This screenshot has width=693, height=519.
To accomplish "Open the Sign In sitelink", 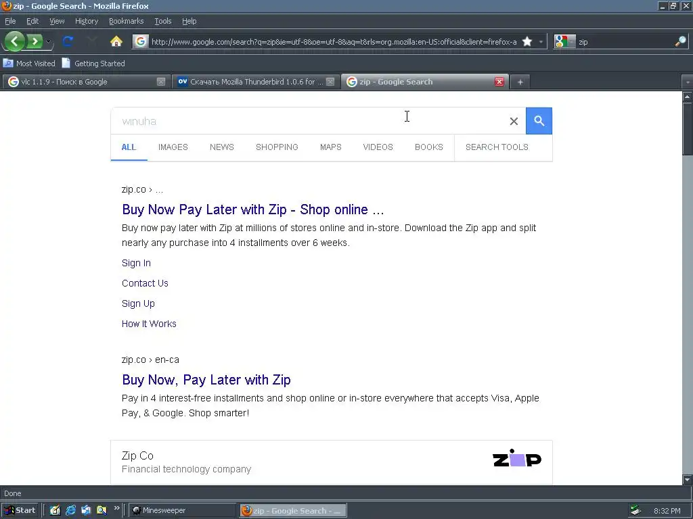I will click(136, 263).
